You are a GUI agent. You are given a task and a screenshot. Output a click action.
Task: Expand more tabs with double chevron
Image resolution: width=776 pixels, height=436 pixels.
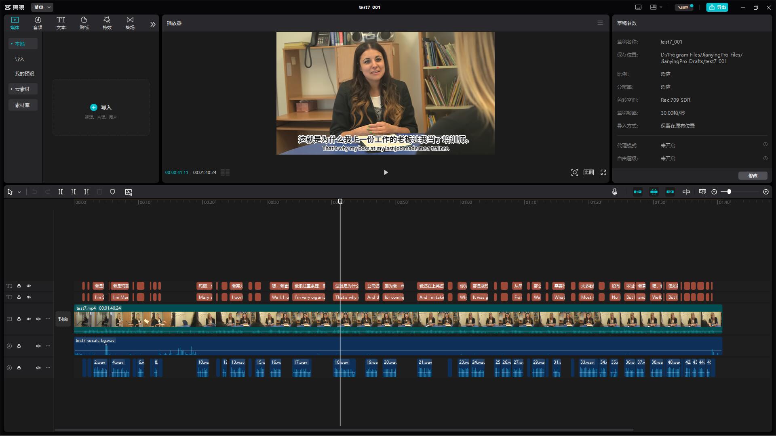pyautogui.click(x=153, y=24)
